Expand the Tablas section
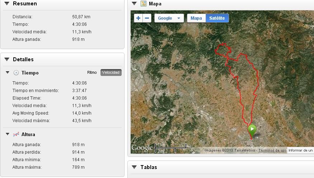Screen dimensions: 314x178 pos(134,167)
